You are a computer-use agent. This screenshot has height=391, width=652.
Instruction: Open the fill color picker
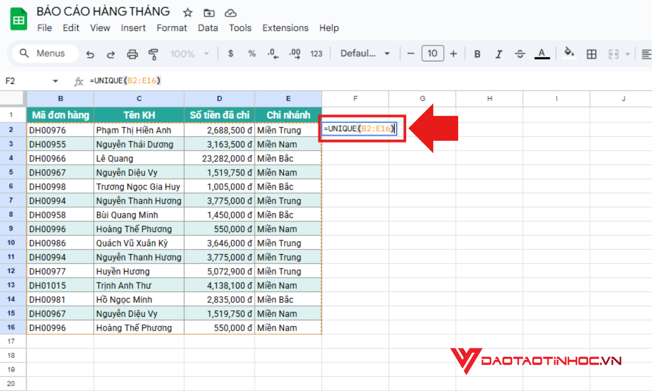point(569,53)
